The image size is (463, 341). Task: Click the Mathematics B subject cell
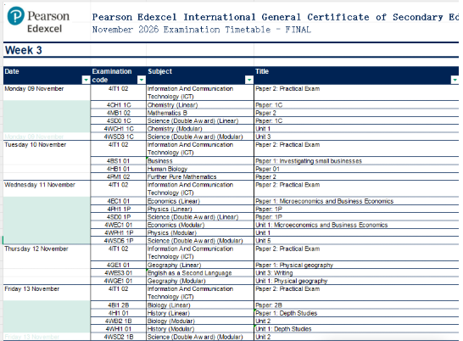click(x=200, y=113)
